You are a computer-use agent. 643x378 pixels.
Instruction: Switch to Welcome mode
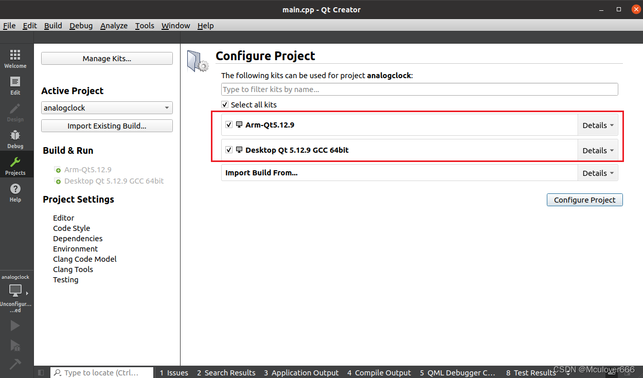15,59
